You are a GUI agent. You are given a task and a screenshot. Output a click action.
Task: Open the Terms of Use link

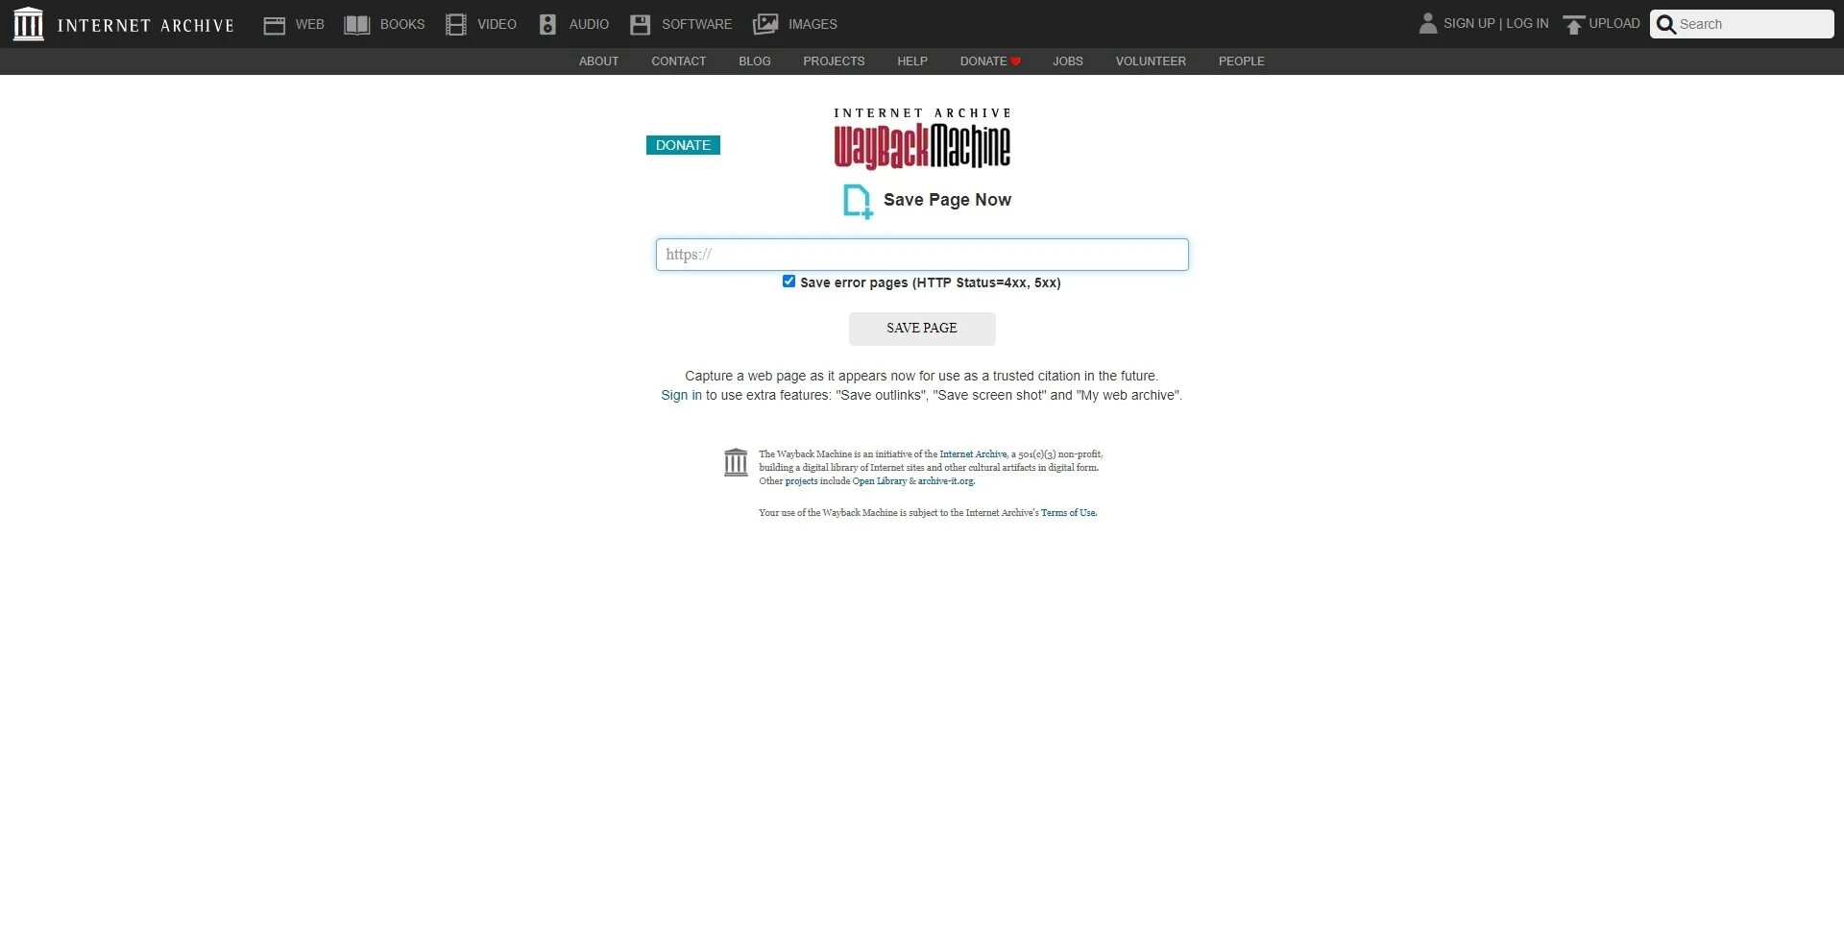1068,513
